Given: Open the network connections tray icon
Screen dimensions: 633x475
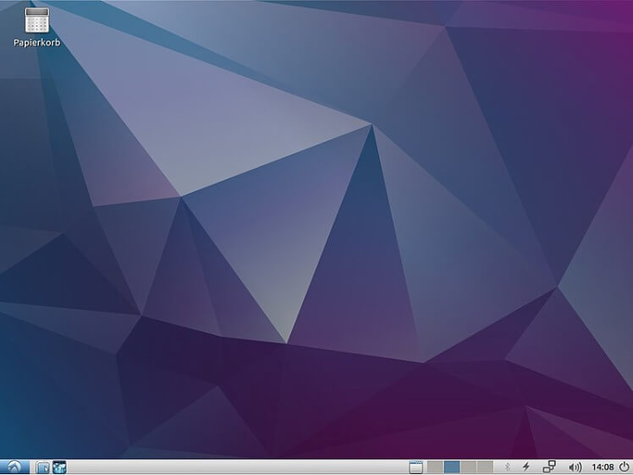Looking at the screenshot, I should 549,467.
